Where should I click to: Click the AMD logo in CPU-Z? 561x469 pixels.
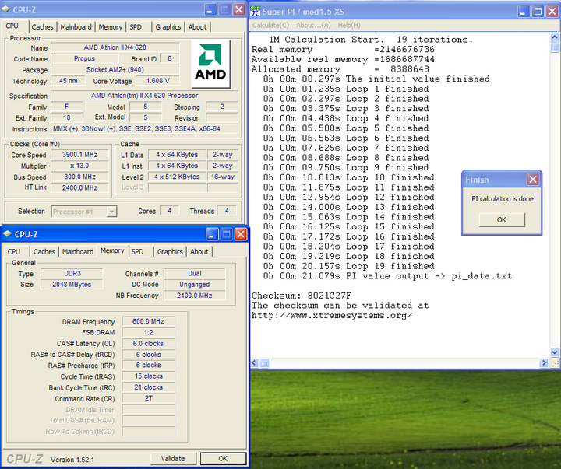pyautogui.click(x=210, y=64)
